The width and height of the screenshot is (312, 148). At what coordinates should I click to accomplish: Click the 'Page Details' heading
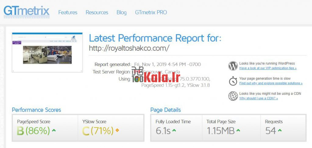point(165,110)
